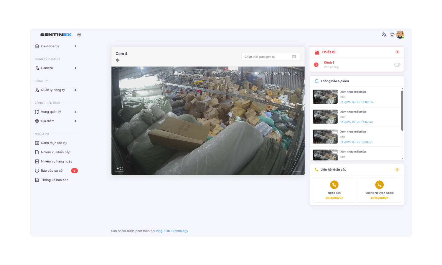Expand the Camera submenu
The image size is (442, 265).
click(56, 68)
